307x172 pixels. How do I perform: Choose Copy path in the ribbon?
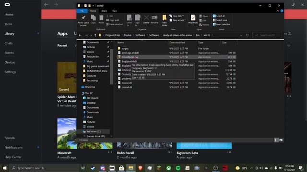point(113,20)
